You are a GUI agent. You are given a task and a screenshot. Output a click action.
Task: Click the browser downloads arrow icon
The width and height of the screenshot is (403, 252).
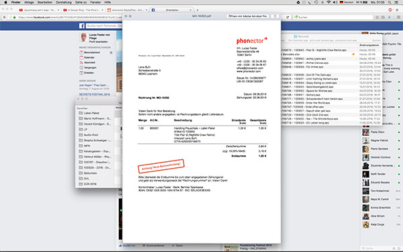click(390, 17)
